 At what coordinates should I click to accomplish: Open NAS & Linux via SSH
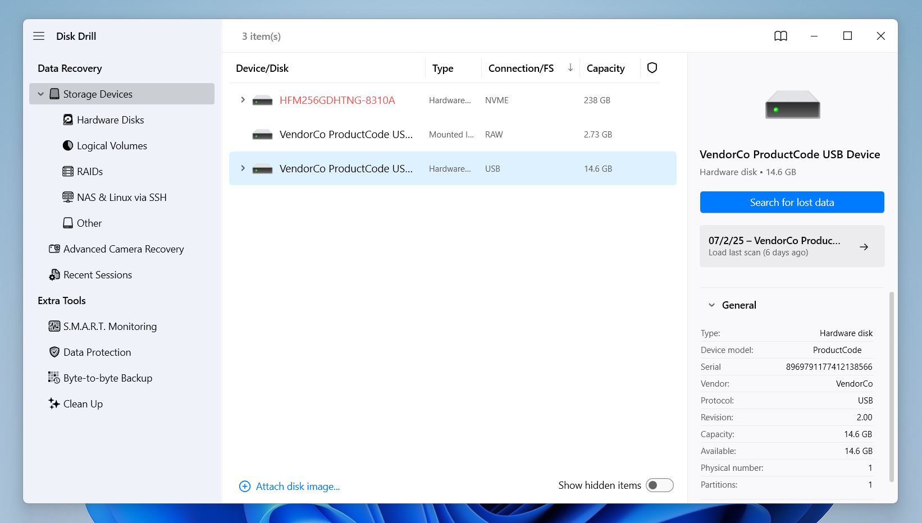[121, 198]
